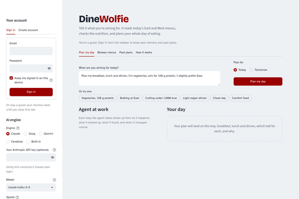The image size is (299, 199).
Task: Switch to the Sign in tab
Action: pos(11,30)
